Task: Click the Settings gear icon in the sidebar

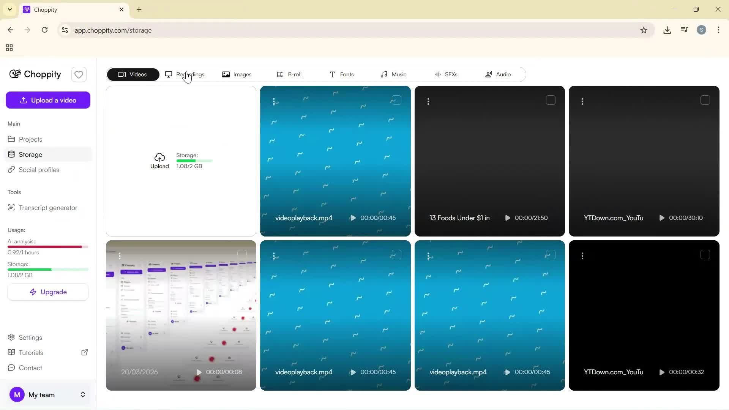Action: pyautogui.click(x=11, y=337)
